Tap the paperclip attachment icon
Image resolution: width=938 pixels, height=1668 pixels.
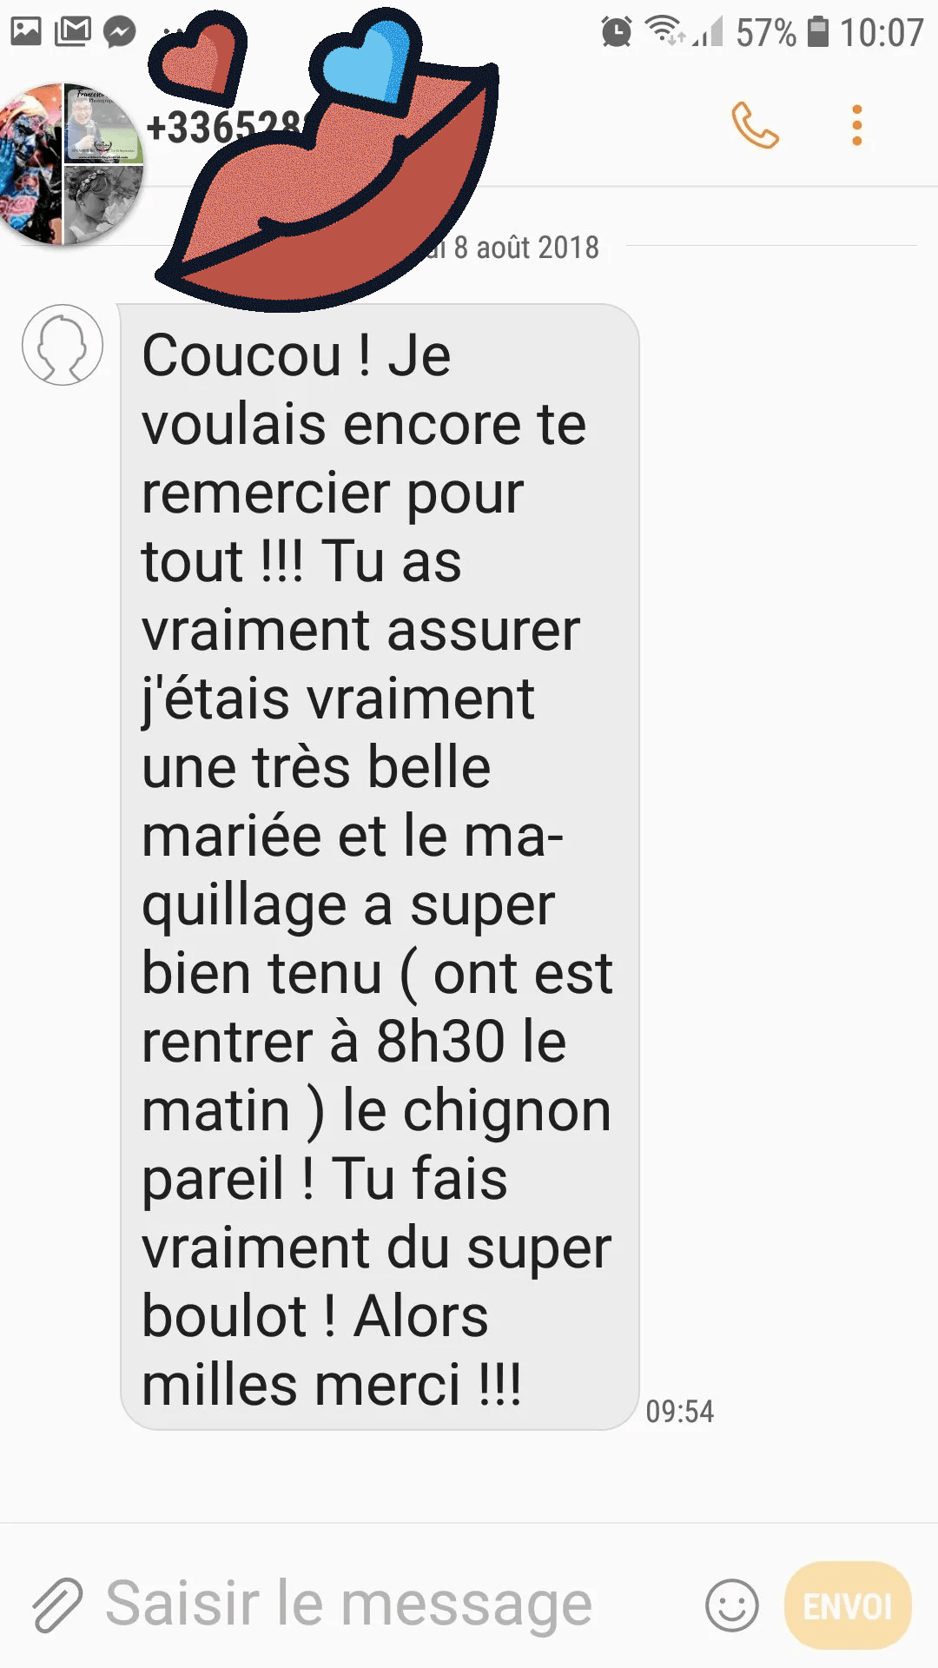tap(57, 1604)
